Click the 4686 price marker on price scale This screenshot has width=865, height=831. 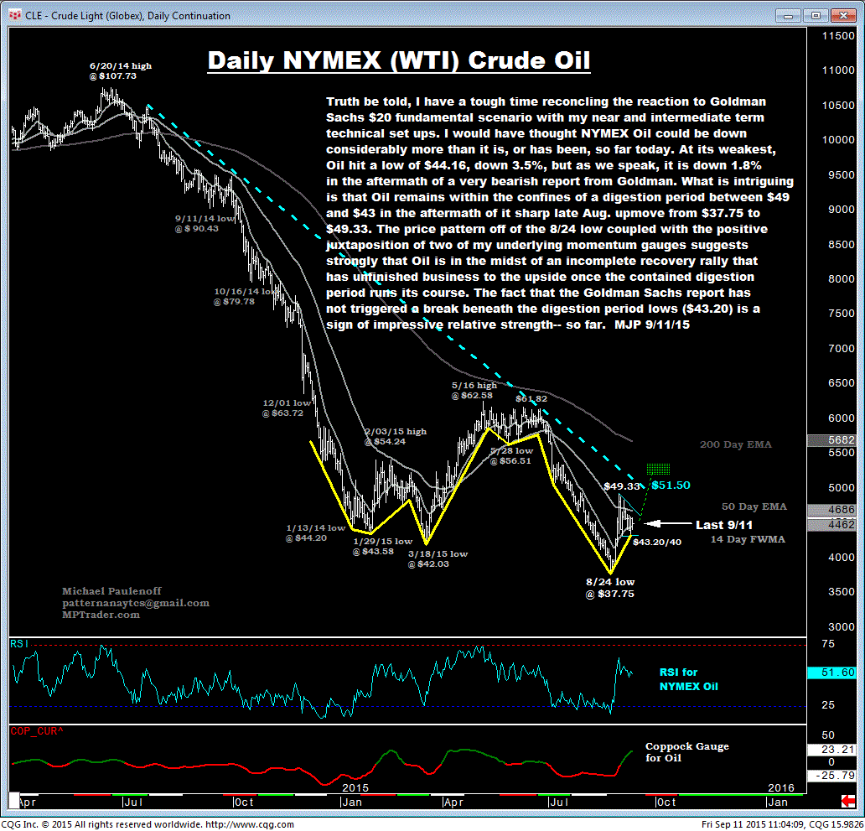point(834,509)
